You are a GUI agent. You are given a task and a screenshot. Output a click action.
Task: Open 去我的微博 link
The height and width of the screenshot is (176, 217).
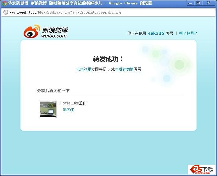tap(124, 69)
